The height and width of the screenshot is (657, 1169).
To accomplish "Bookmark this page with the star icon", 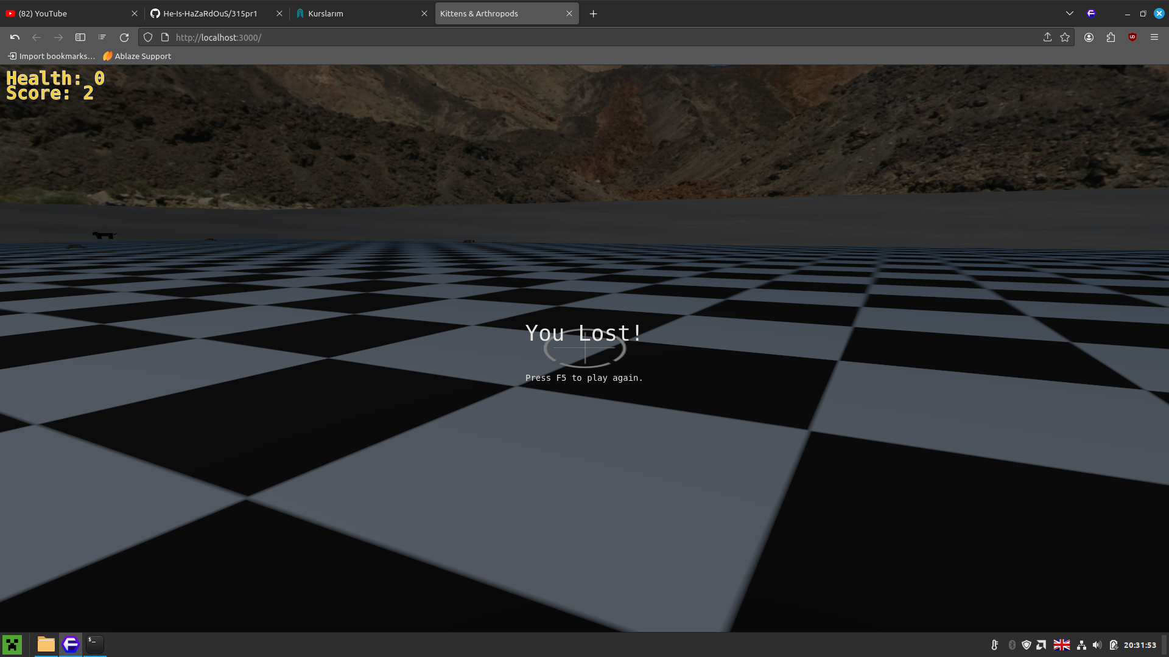I will pyautogui.click(x=1065, y=38).
